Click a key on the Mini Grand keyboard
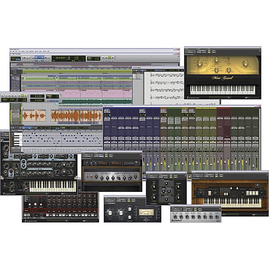269x269 pixels. tap(222, 90)
